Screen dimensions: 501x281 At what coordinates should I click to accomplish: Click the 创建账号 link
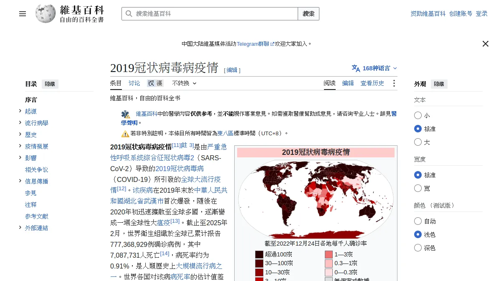coord(461,14)
